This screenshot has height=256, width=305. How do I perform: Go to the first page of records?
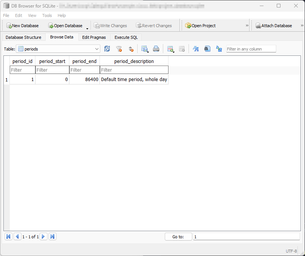click(8, 237)
